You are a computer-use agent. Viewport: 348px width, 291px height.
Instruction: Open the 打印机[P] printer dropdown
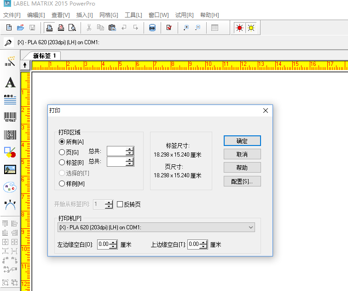tap(156, 227)
